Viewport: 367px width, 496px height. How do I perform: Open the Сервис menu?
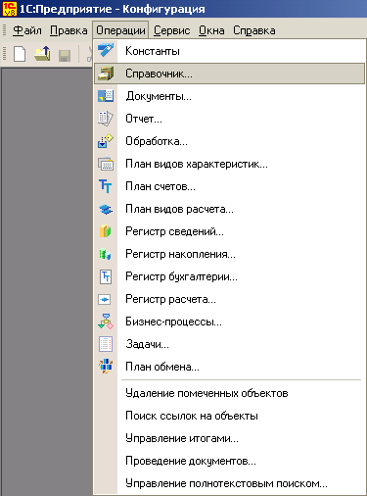(172, 30)
